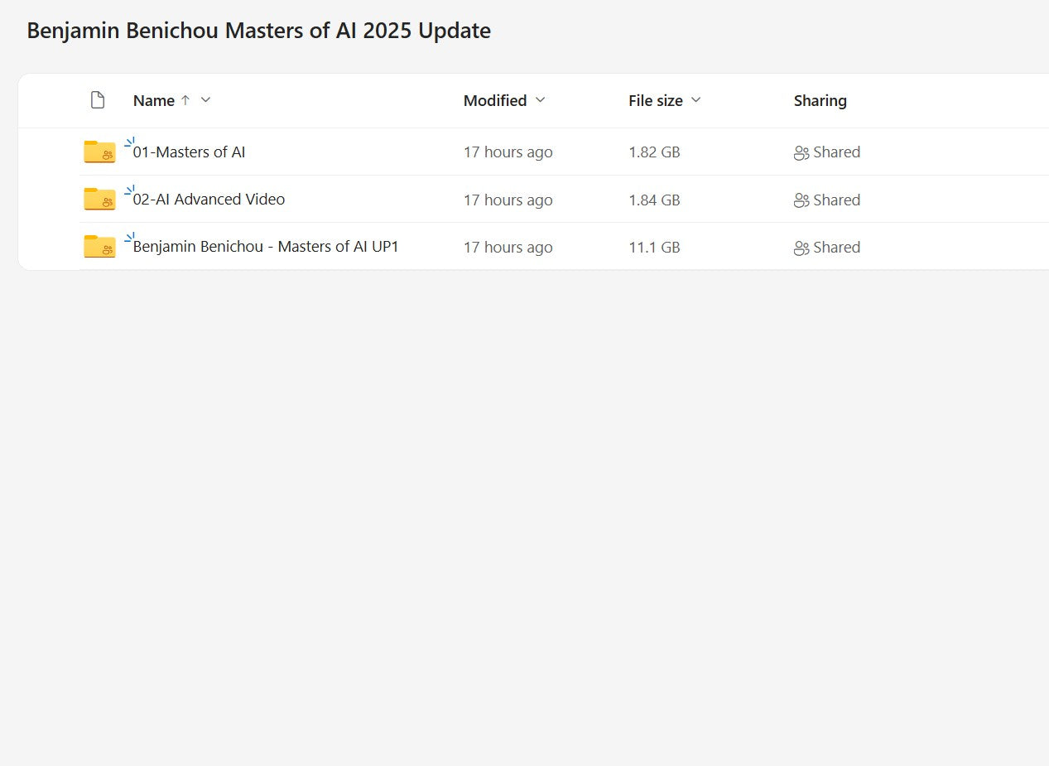
Task: Click the folder icon for 01-Masters of AI
Action: (x=99, y=152)
